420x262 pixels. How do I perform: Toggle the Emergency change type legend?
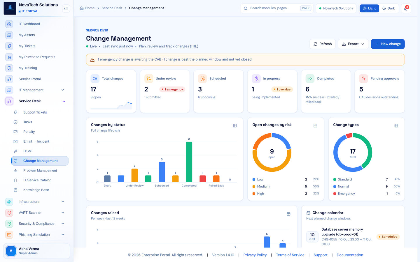pyautogui.click(x=367, y=194)
